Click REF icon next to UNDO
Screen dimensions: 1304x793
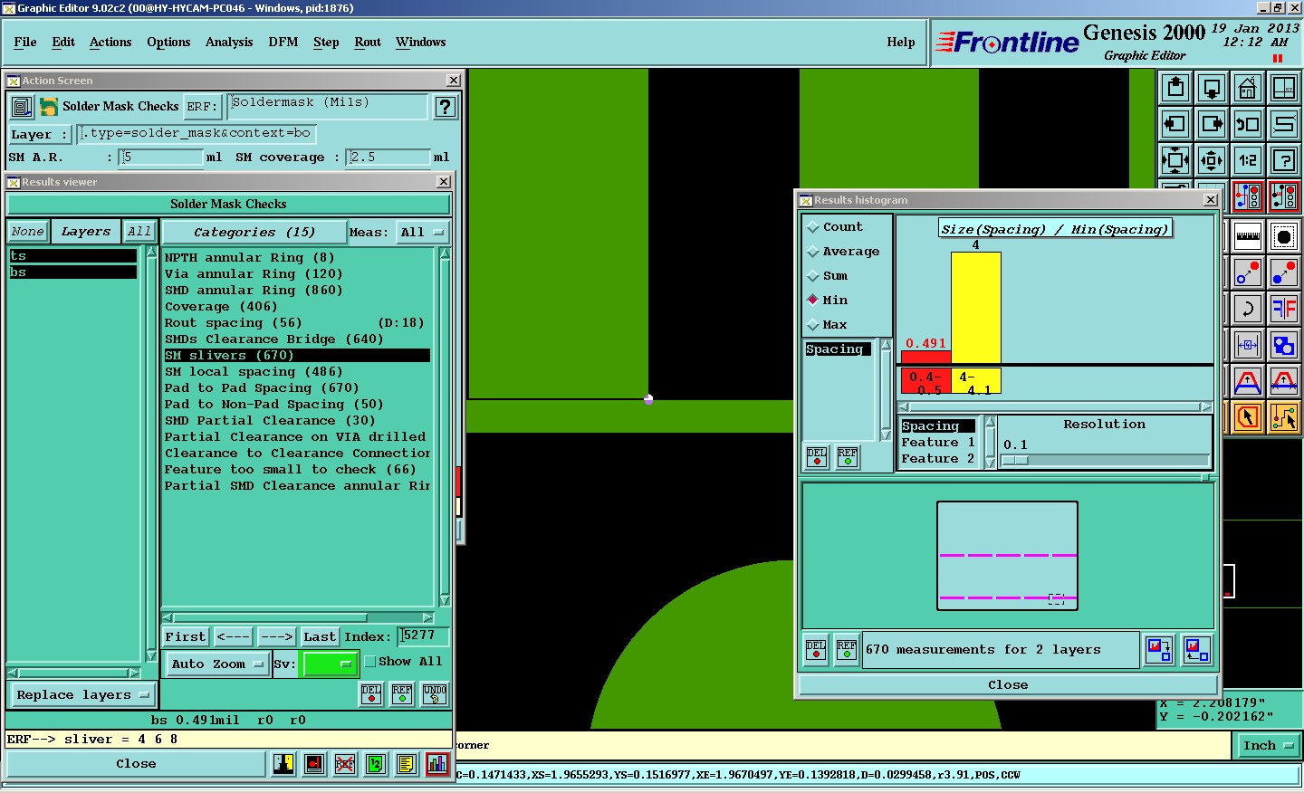[x=402, y=694]
